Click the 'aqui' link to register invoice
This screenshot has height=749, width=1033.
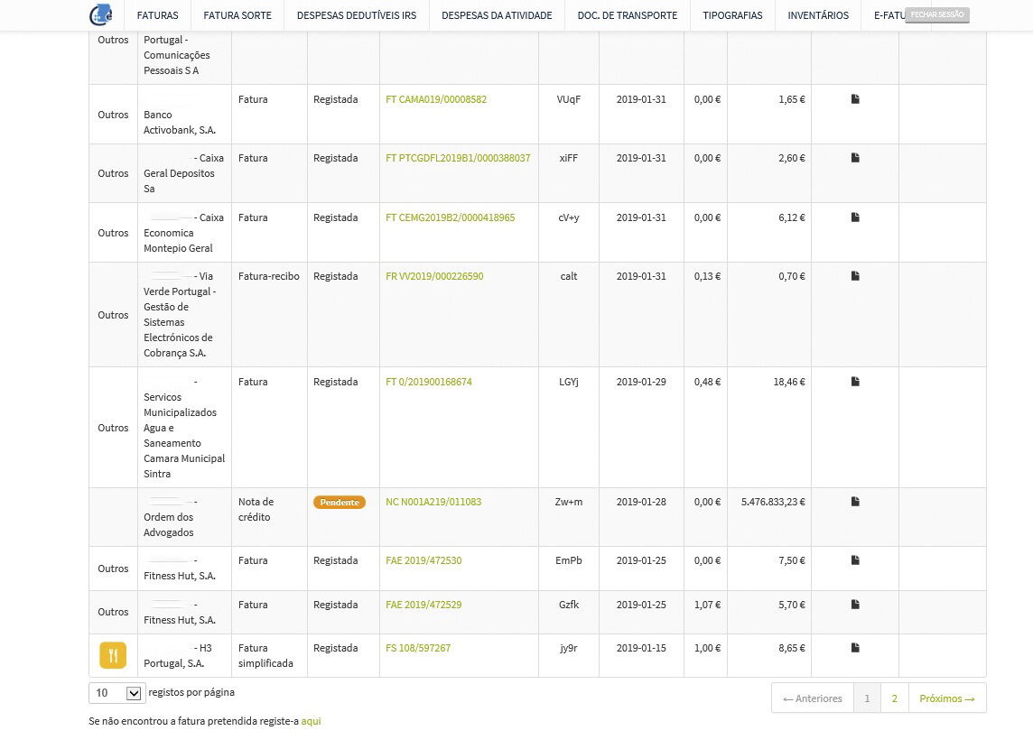(311, 721)
